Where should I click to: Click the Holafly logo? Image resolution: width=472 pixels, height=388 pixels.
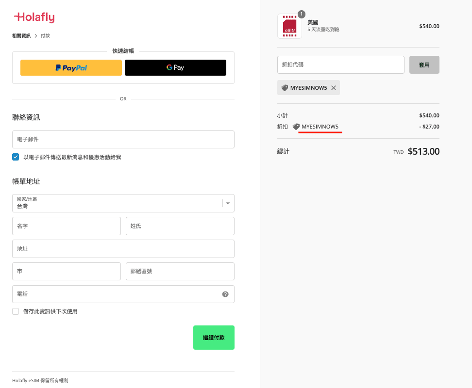coord(34,17)
